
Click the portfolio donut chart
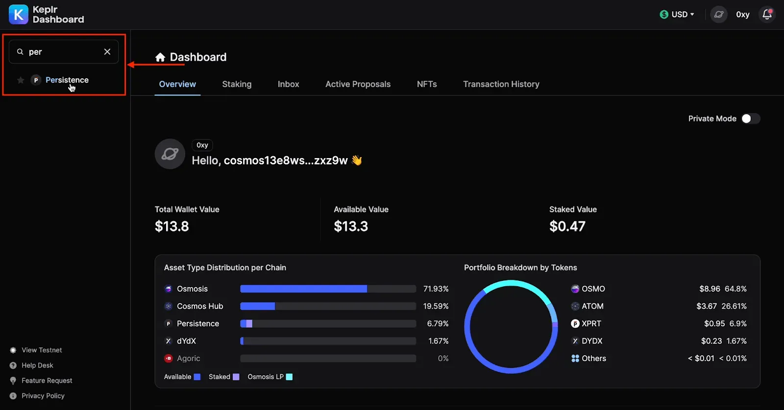coord(511,327)
